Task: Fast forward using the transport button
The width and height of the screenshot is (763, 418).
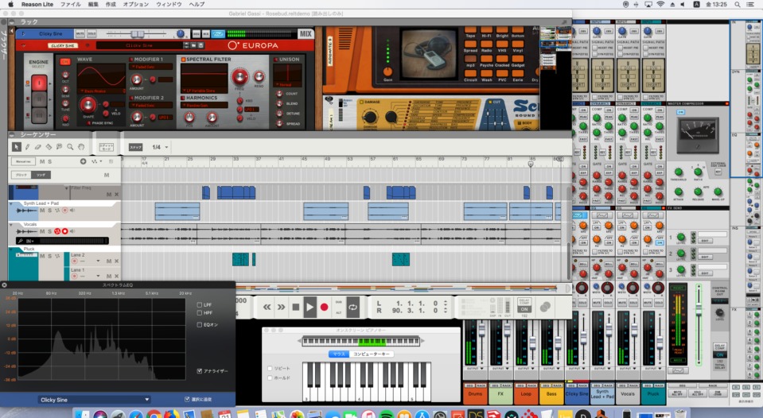Action: pos(282,308)
